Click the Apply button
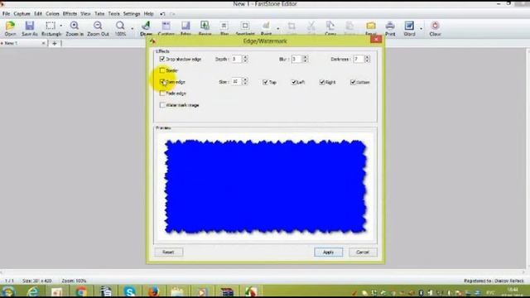Image resolution: width=530 pixels, height=298 pixels. pos(328,252)
